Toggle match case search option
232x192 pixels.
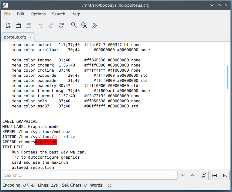pos(204,175)
